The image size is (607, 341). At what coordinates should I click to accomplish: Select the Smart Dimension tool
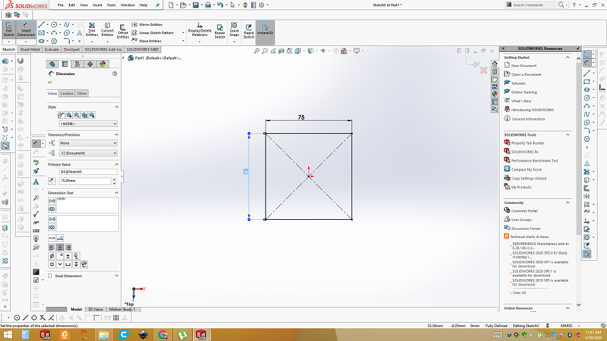[x=26, y=30]
